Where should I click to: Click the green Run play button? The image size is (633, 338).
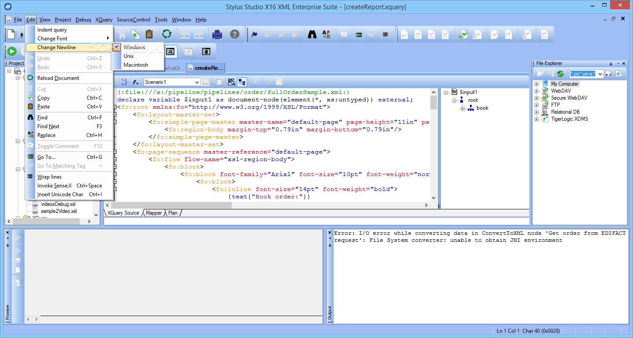click(x=12, y=51)
